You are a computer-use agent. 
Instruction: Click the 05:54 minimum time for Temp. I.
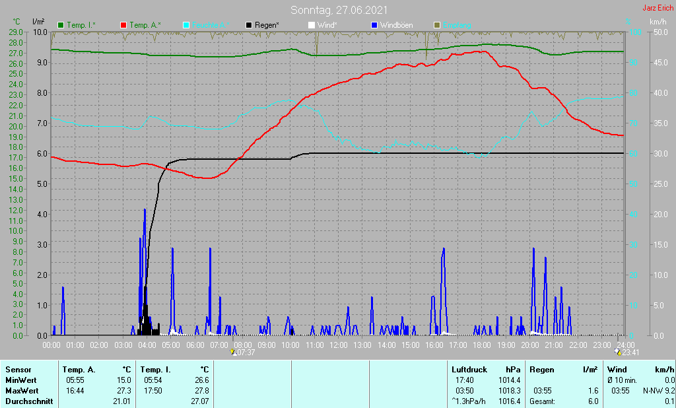[x=153, y=380]
